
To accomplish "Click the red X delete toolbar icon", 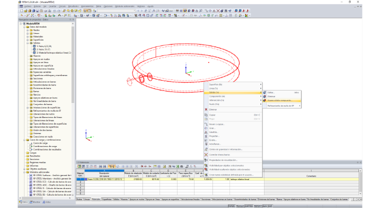I will (x=218, y=10).
